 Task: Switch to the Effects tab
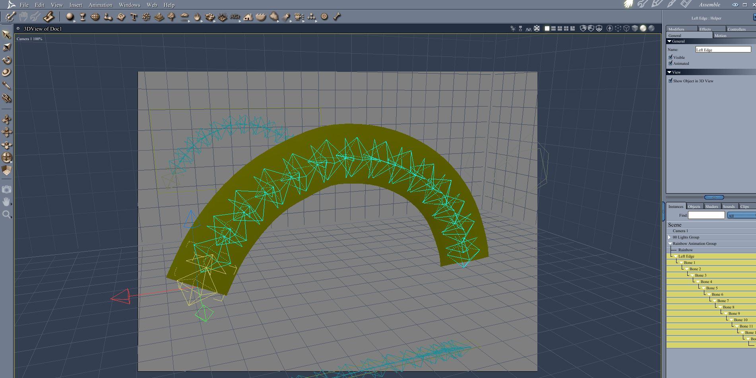point(711,29)
